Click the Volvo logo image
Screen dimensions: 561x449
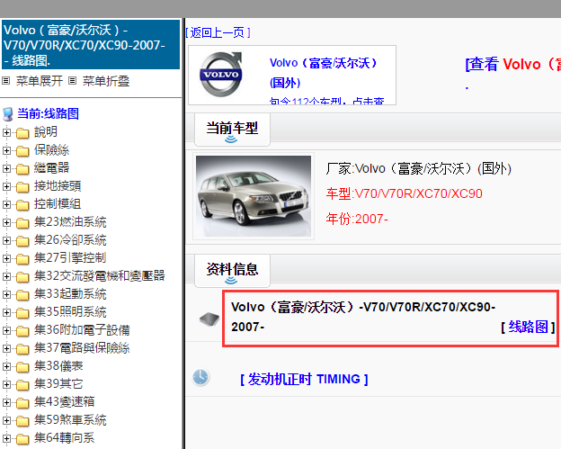[x=221, y=74]
